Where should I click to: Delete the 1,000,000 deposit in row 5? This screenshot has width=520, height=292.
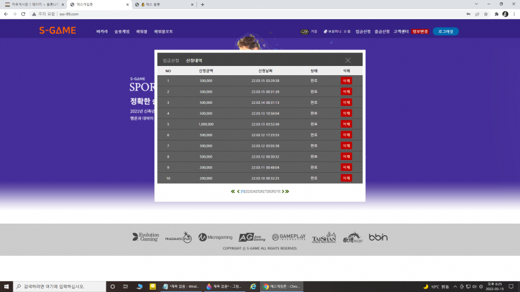coord(346,124)
